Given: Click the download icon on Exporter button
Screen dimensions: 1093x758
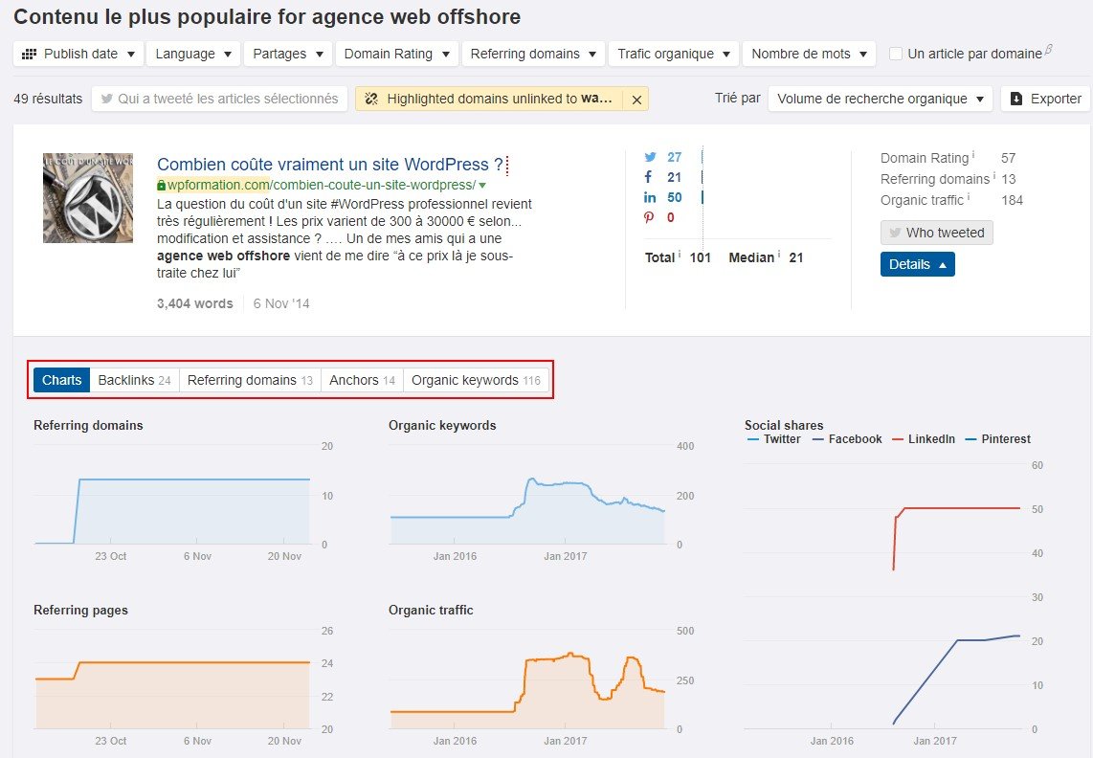Looking at the screenshot, I should coord(1016,99).
